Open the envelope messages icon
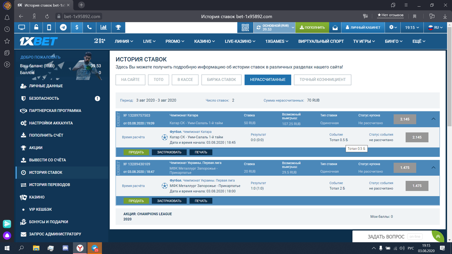The image size is (452, 254). [x=335, y=27]
